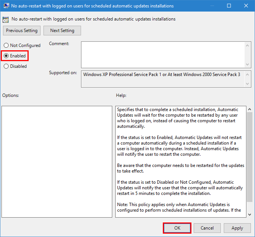Viewport: 255px width, 237px height.
Task: Apply the policy setting
Action: coord(237,228)
